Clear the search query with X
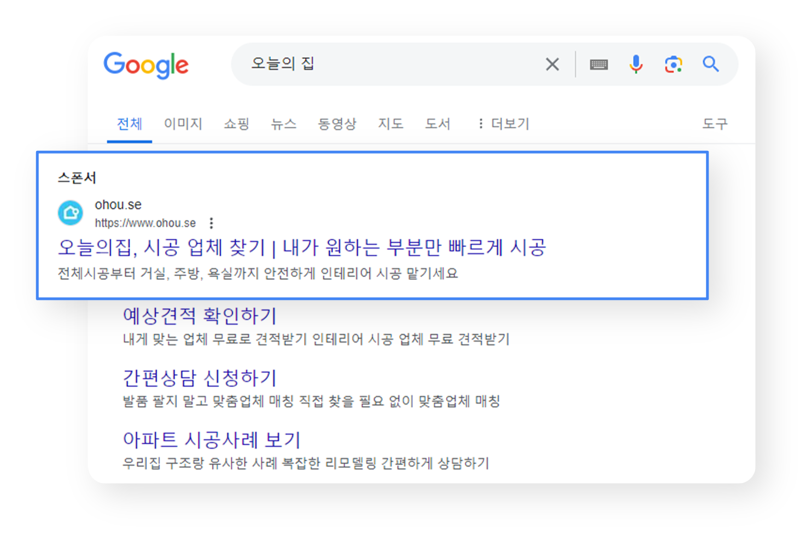Screen dimensions: 812x541 [552, 64]
